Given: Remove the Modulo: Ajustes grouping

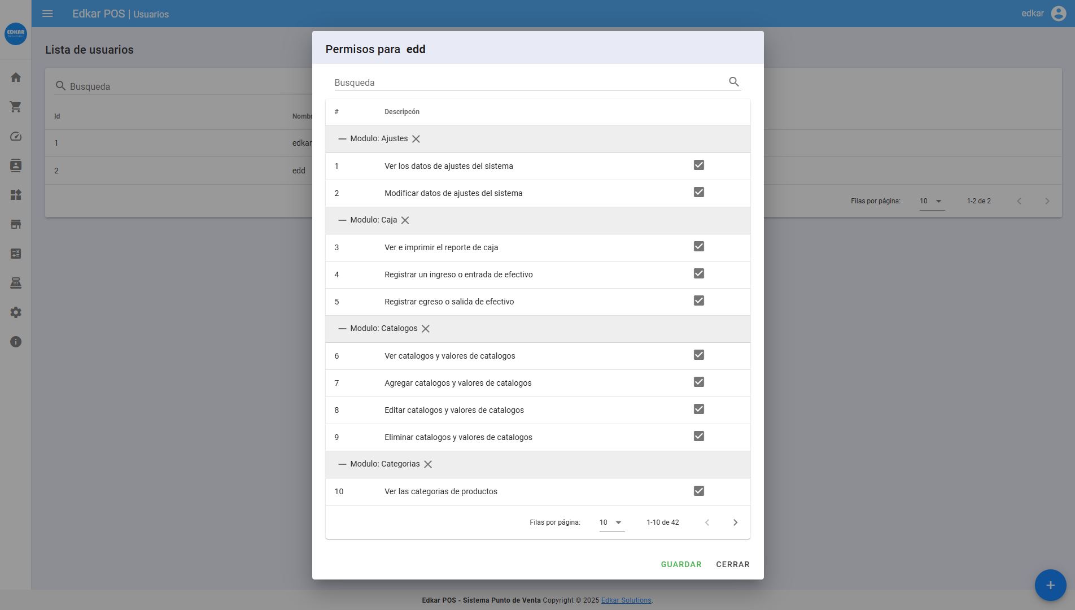Looking at the screenshot, I should [x=416, y=139].
